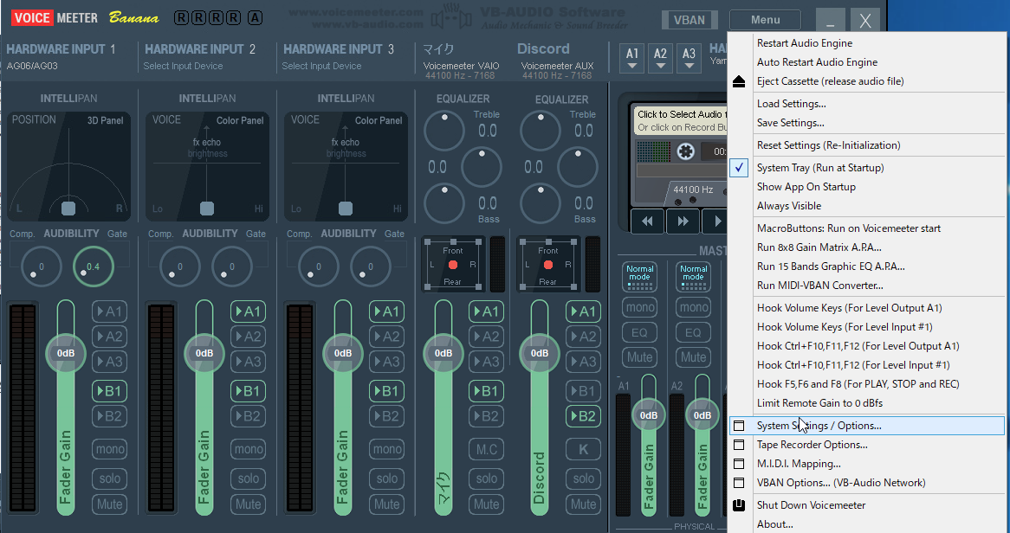Viewport: 1010px width, 533px height.
Task: Click the Voicemeeter Banana logo
Action: [85, 17]
